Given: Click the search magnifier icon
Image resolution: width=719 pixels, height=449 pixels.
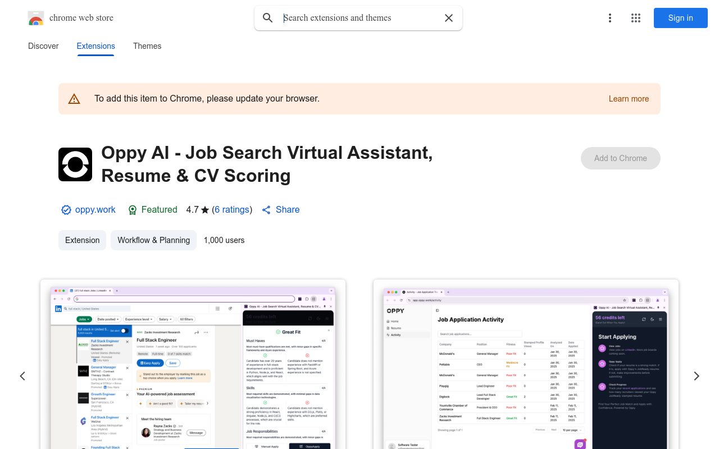Looking at the screenshot, I should 268,18.
